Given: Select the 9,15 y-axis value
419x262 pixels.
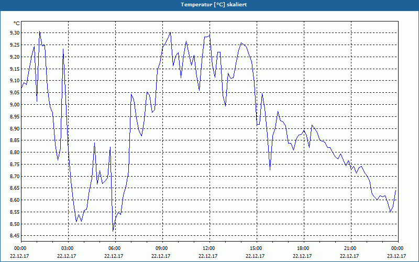Looking at the screenshot, I should tap(15, 69).
